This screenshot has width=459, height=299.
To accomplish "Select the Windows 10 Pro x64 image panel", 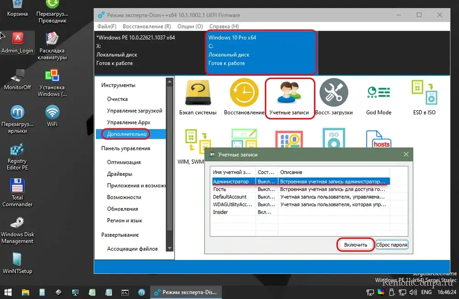I will click(261, 52).
